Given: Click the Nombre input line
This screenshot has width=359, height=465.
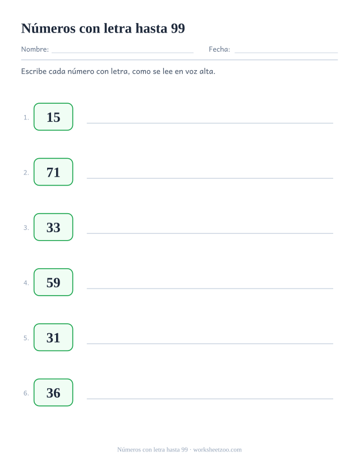Looking at the screenshot, I should [x=122, y=53].
